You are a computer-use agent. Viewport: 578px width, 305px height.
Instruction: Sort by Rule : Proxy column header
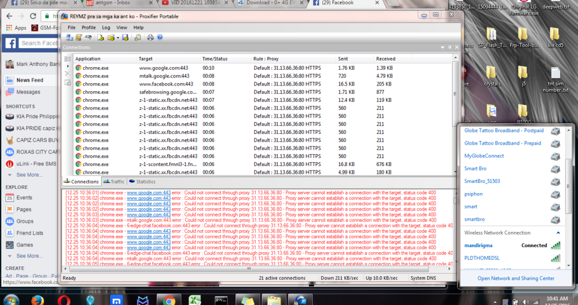293,59
